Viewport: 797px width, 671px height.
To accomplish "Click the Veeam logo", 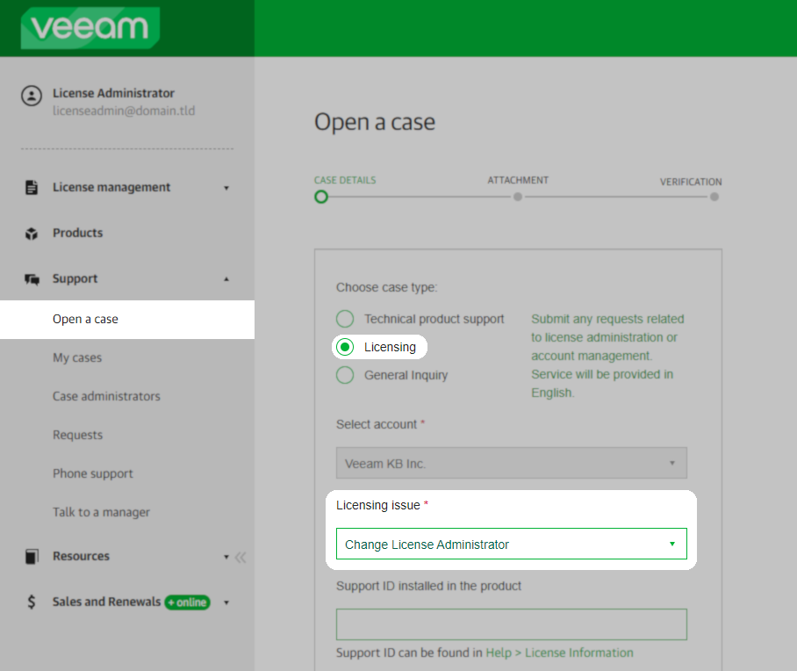I will [x=90, y=27].
